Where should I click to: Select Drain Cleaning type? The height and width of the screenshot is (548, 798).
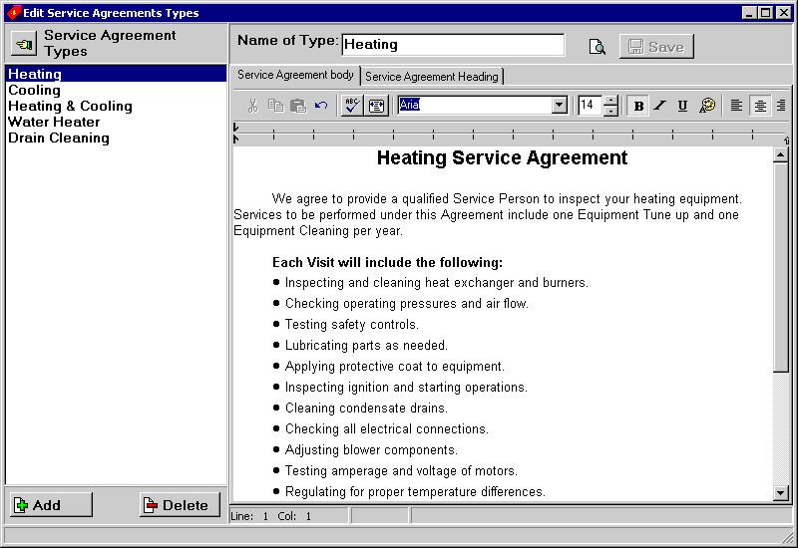116,137
